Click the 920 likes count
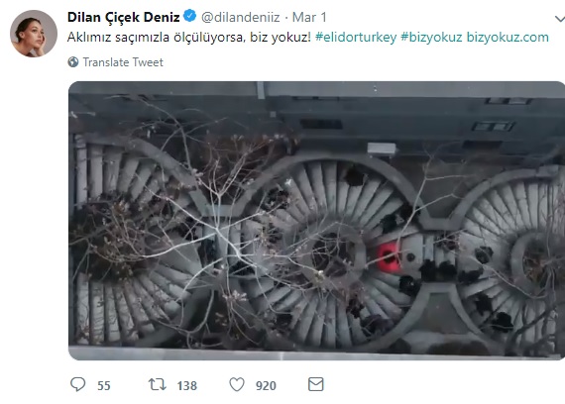 (x=266, y=385)
